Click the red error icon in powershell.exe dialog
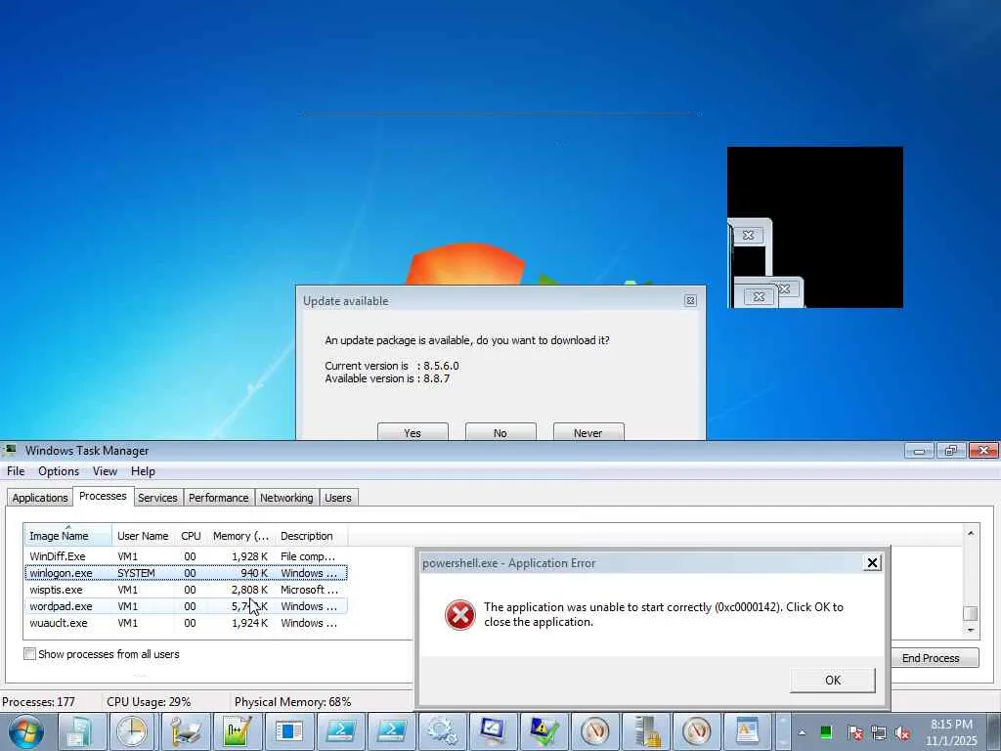The height and width of the screenshot is (751, 1001). coord(460,614)
